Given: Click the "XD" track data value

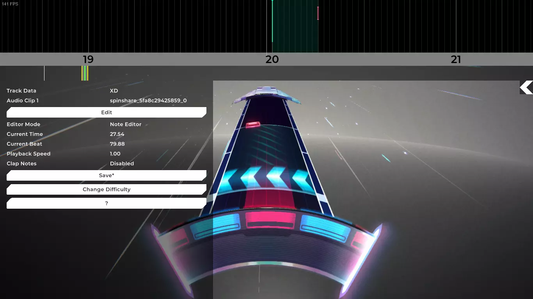Looking at the screenshot, I should pos(114,91).
